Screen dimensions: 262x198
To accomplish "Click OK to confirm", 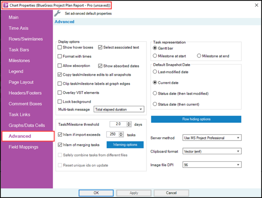I will 96,193.
